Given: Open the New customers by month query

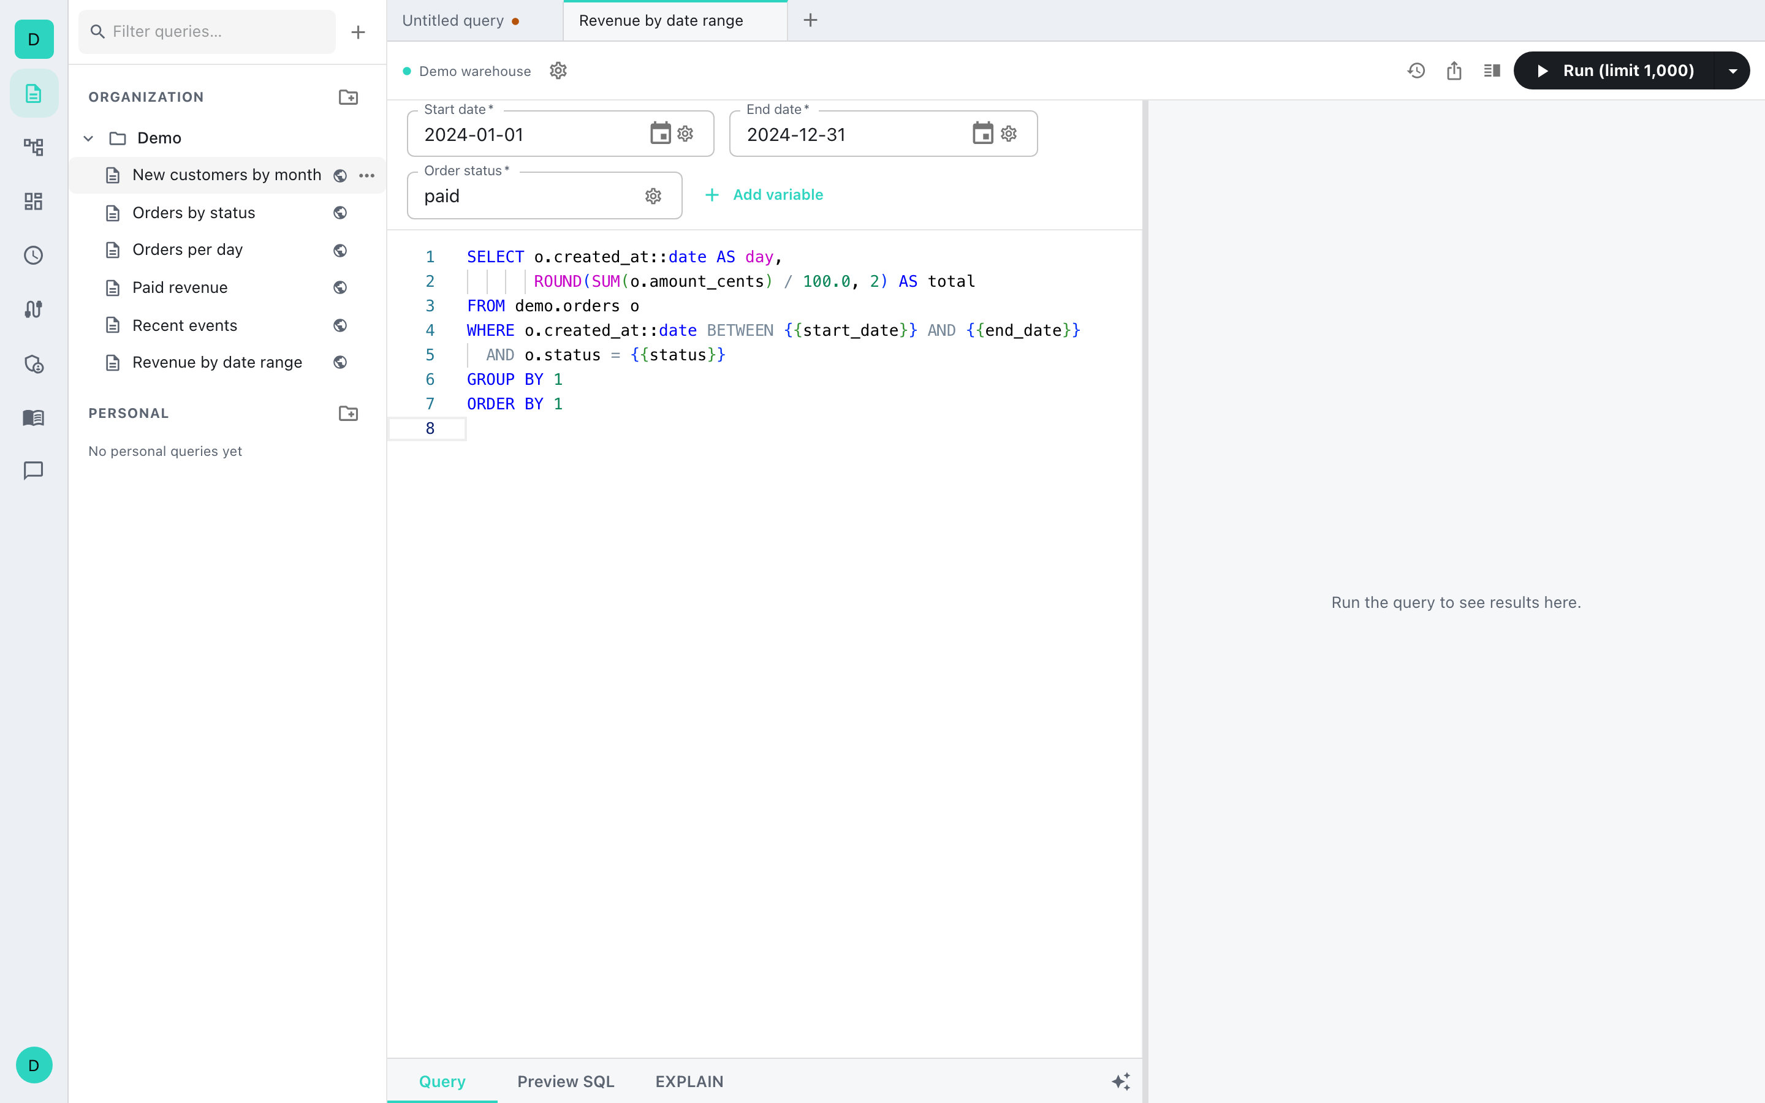Looking at the screenshot, I should (x=227, y=175).
